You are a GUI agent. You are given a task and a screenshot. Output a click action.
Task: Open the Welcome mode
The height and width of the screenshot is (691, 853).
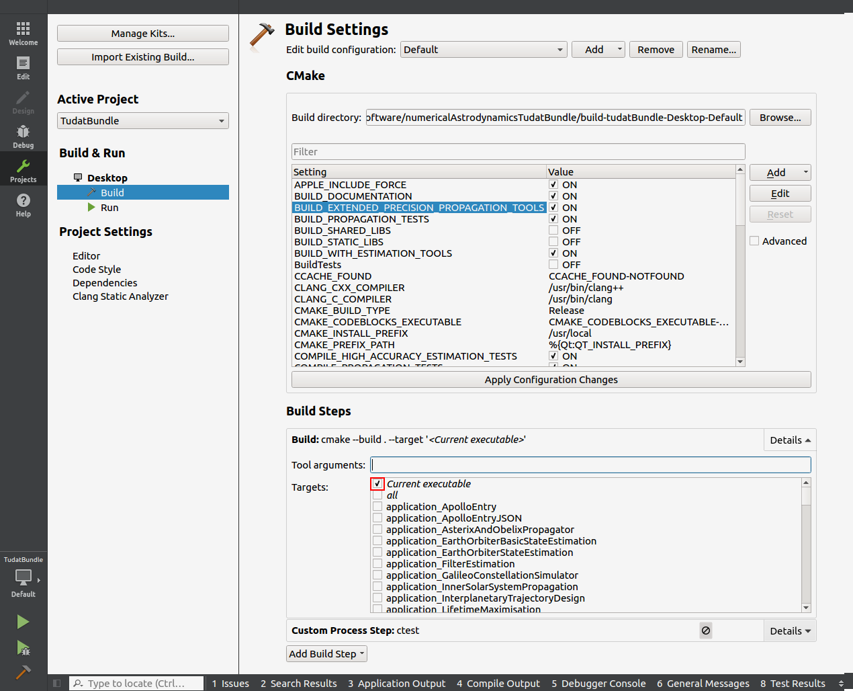coord(23,34)
